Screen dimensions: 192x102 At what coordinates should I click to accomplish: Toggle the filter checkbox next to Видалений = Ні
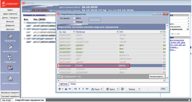coord(62,76)
